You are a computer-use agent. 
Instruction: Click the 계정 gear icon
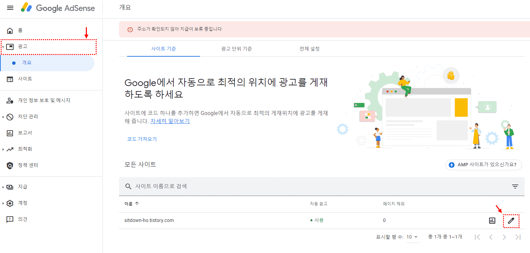pyautogui.click(x=10, y=203)
